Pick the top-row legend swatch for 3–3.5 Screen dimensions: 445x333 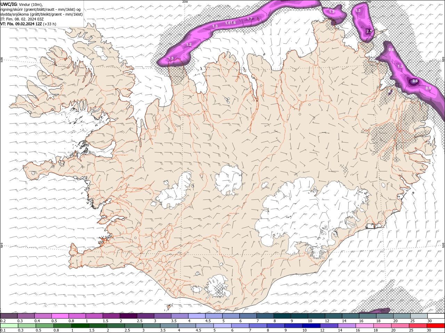163,316
